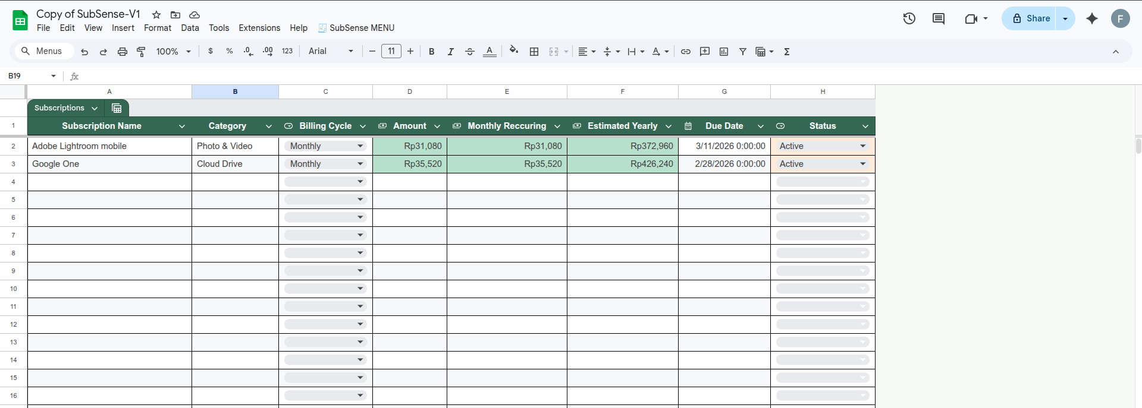Image resolution: width=1142 pixels, height=408 pixels.
Task: Open Billing Cycle dropdown for Adobe Lightroom
Action: pyautogui.click(x=360, y=146)
